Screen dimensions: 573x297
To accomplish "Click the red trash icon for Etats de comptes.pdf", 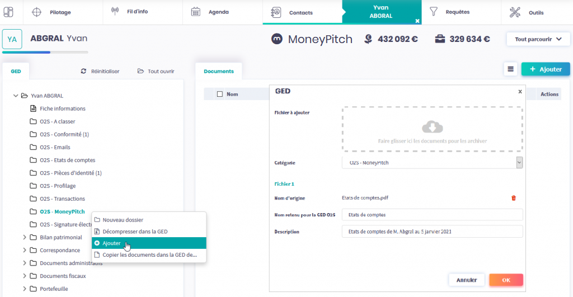I will pyautogui.click(x=514, y=198).
